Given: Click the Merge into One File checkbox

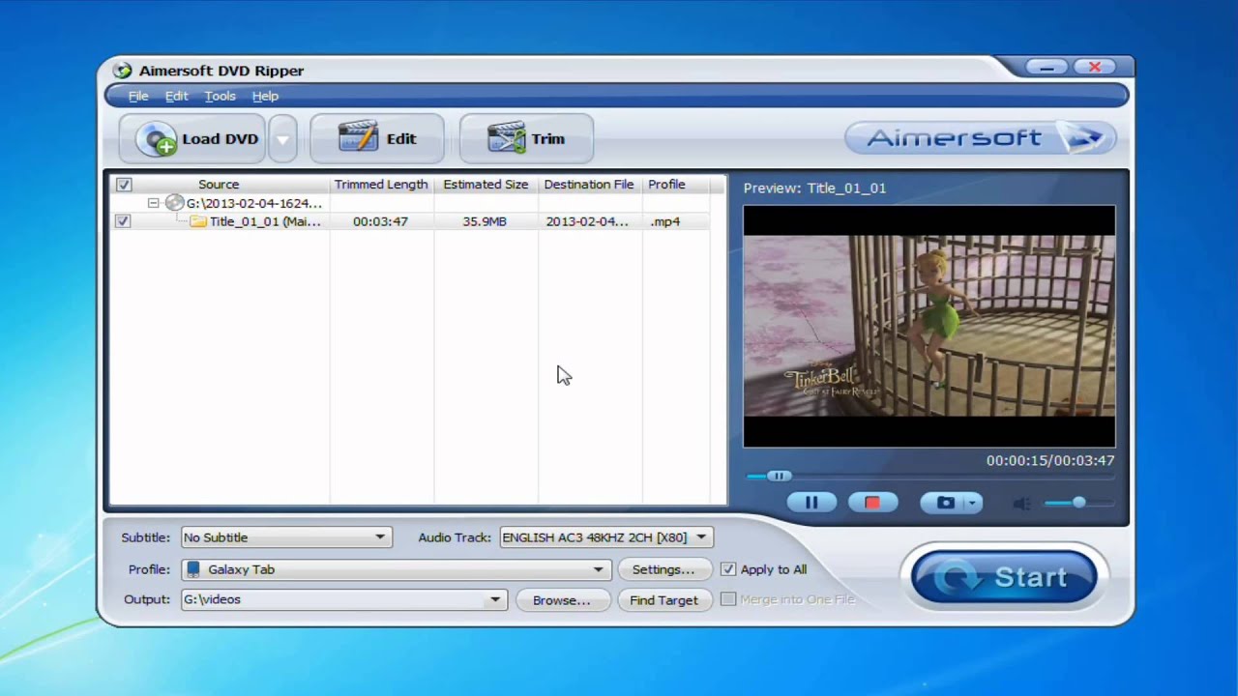Looking at the screenshot, I should click(728, 599).
